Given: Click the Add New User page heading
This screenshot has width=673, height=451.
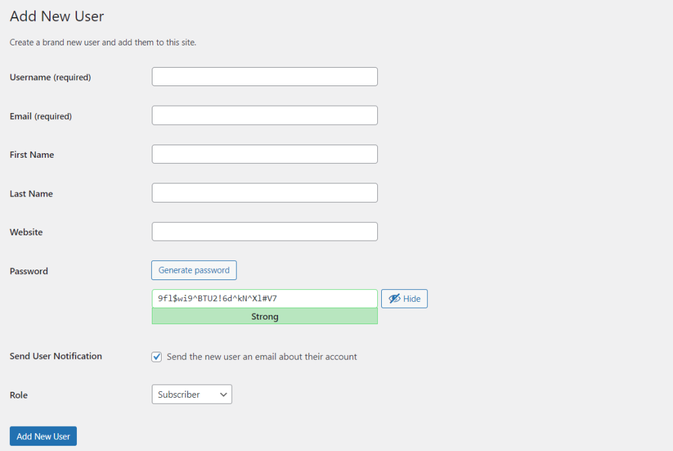Looking at the screenshot, I should tap(57, 16).
